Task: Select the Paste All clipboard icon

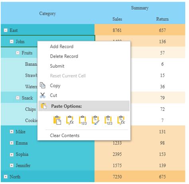Action: 57,120
